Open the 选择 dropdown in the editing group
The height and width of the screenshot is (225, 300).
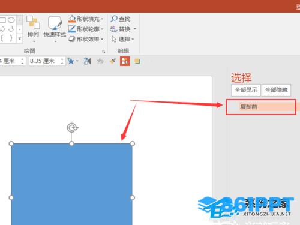click(123, 39)
